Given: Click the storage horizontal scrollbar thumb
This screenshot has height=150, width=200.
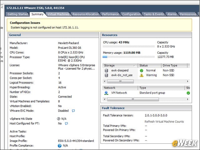Looking at the screenshot, I should point(120,81).
